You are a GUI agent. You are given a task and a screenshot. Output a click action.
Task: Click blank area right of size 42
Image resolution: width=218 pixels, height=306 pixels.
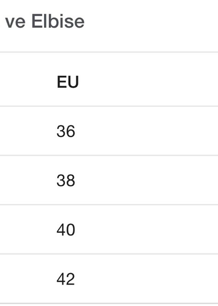click(156, 279)
